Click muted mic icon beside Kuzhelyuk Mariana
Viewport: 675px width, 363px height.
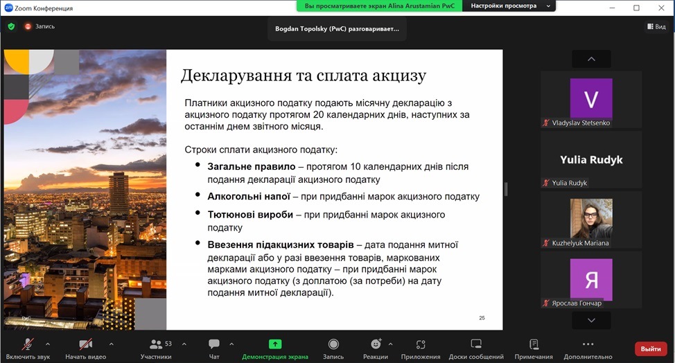click(x=546, y=243)
